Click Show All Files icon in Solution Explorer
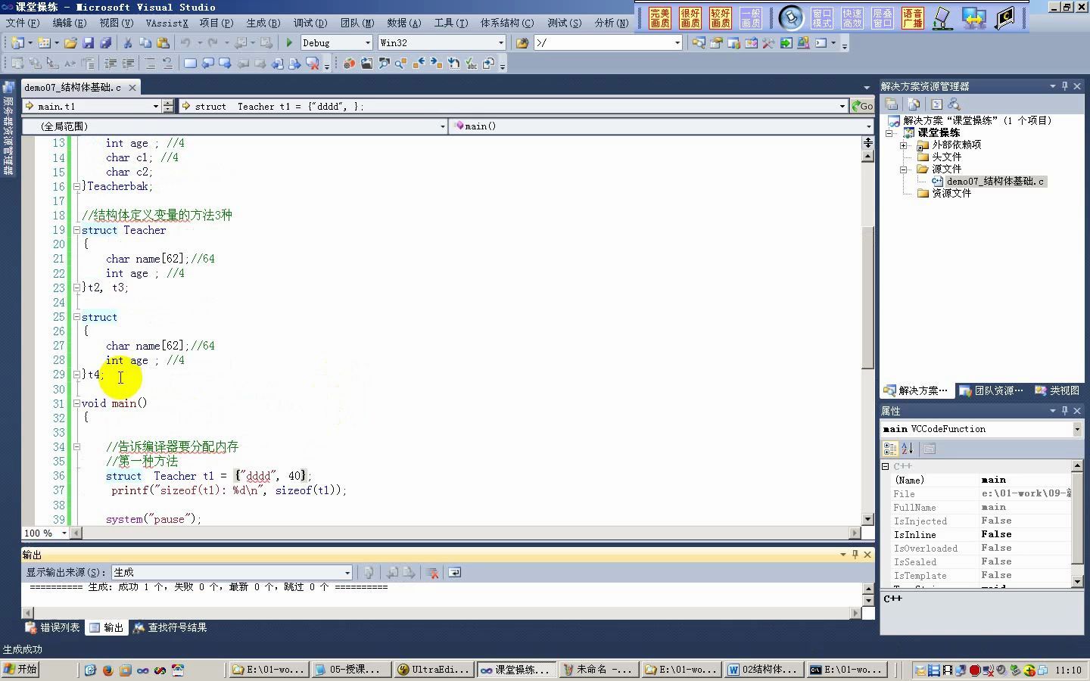 [914, 104]
